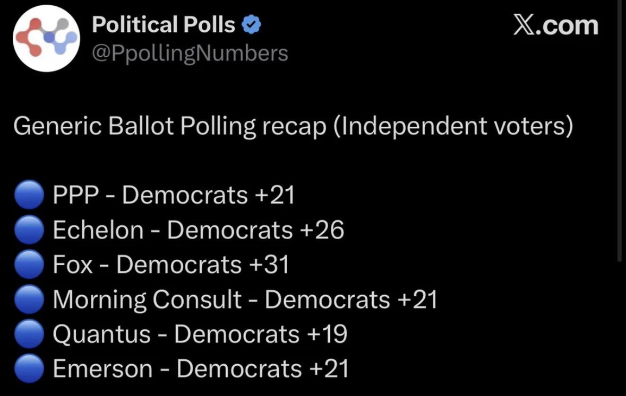Click the X.com logo text
This screenshot has height=396, width=626.
(555, 25)
